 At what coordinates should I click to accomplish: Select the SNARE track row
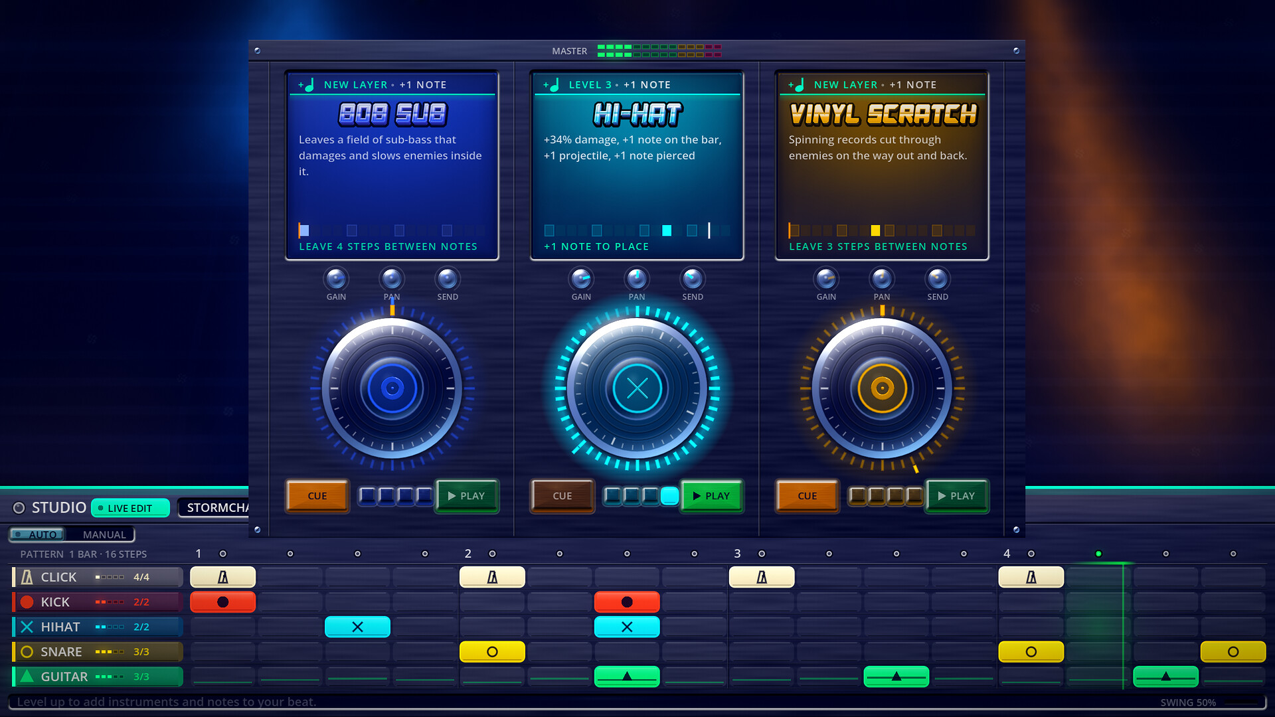point(98,652)
